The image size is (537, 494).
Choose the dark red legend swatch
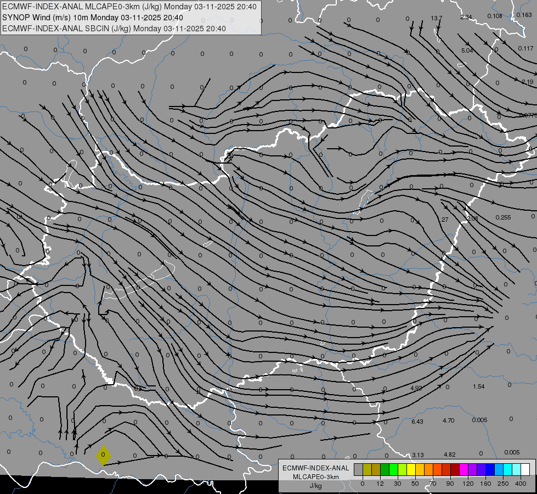tap(455, 469)
